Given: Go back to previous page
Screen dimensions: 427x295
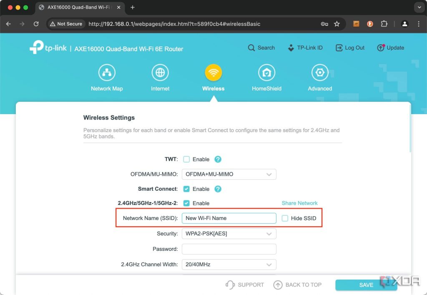Looking at the screenshot, I should point(8,24).
